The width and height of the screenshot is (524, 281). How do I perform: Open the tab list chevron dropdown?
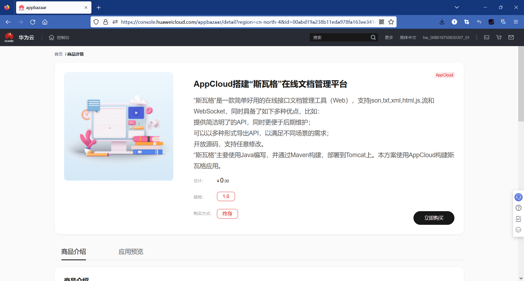tap(457, 7)
